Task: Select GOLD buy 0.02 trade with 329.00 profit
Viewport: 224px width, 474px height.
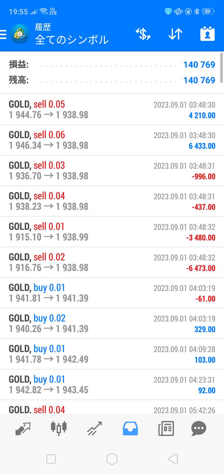Action: pyautogui.click(x=112, y=324)
